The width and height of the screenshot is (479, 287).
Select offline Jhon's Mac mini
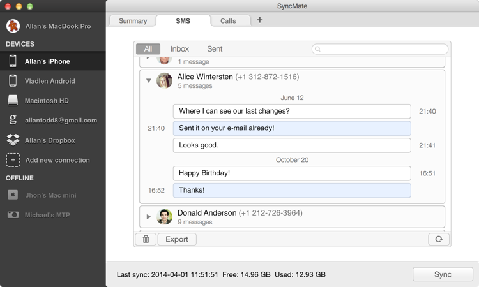(53, 195)
